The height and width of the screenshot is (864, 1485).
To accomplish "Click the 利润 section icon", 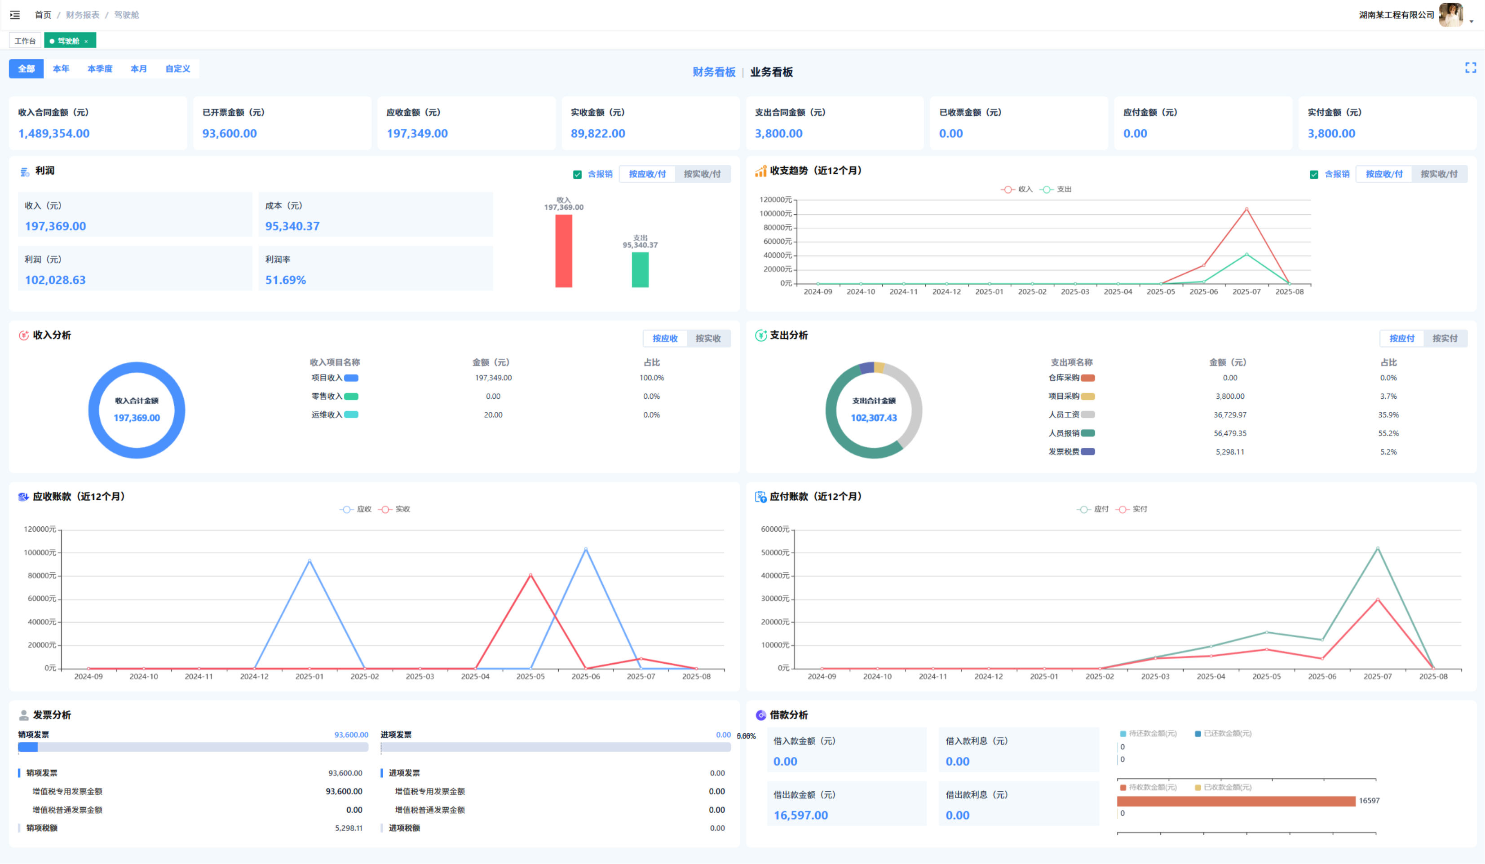I will click(25, 172).
